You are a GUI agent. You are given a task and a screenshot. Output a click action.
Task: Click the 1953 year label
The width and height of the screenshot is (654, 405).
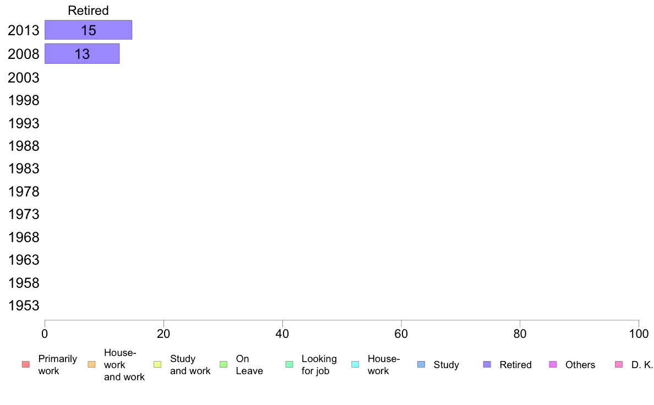(23, 306)
